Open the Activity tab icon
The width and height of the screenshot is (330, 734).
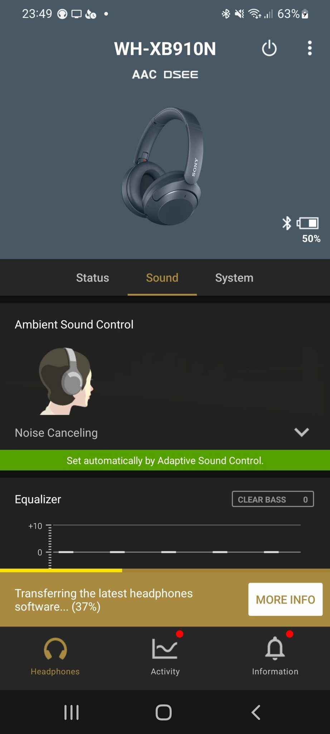coord(165,649)
